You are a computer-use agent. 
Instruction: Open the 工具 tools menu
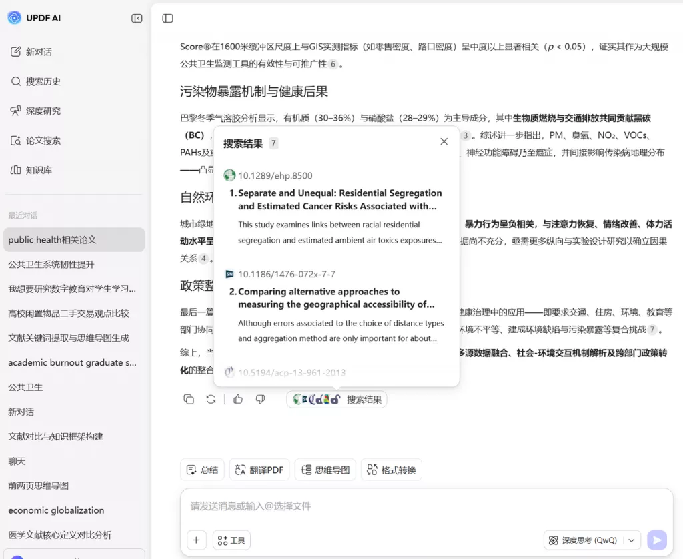pyautogui.click(x=231, y=540)
